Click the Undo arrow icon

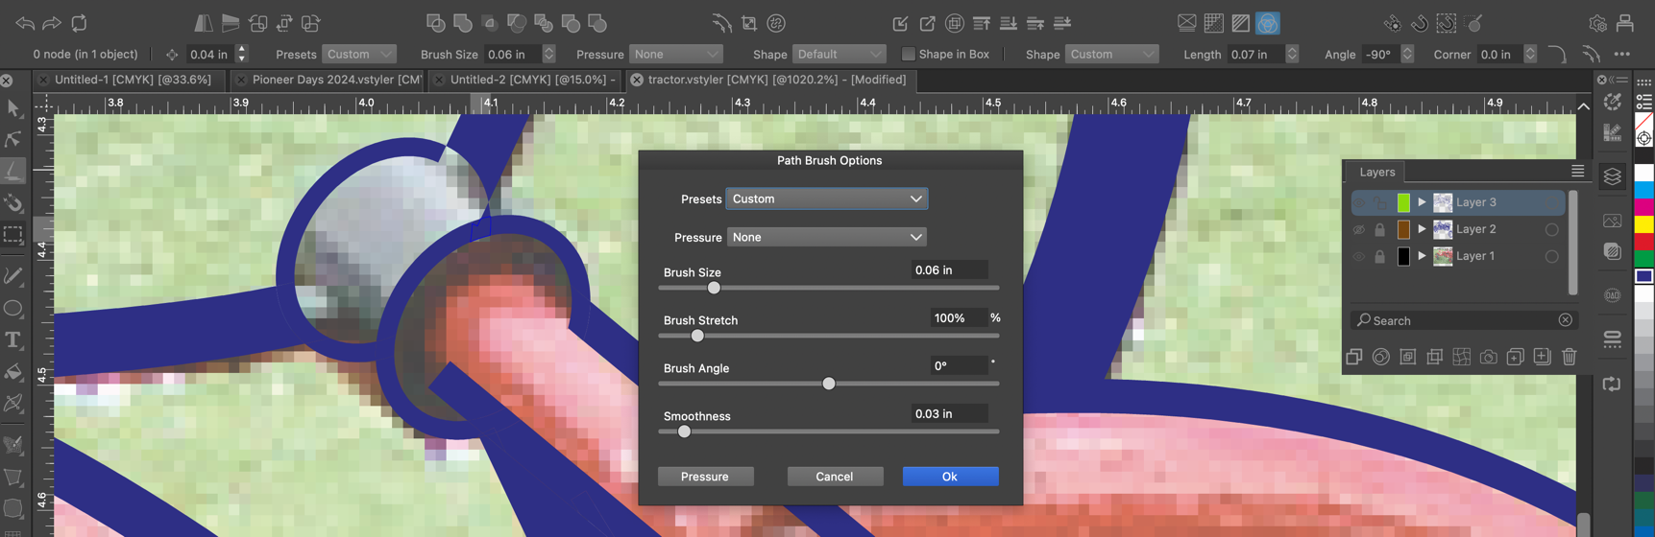pos(25,23)
